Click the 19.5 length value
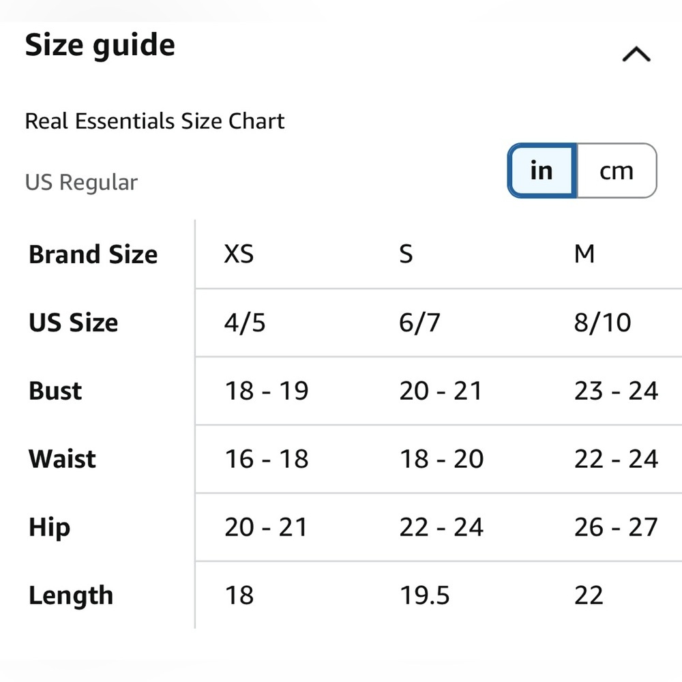The width and height of the screenshot is (682, 682). (x=424, y=595)
